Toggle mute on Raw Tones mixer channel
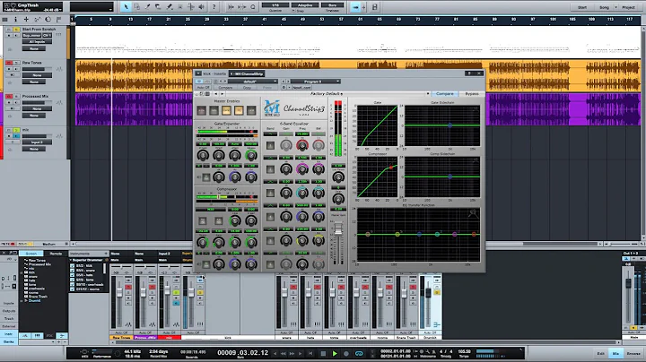 tap(128, 287)
